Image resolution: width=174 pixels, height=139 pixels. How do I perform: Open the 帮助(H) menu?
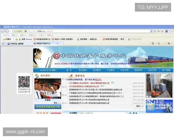[50, 35]
